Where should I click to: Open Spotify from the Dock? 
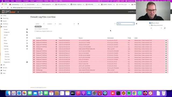[129, 93]
